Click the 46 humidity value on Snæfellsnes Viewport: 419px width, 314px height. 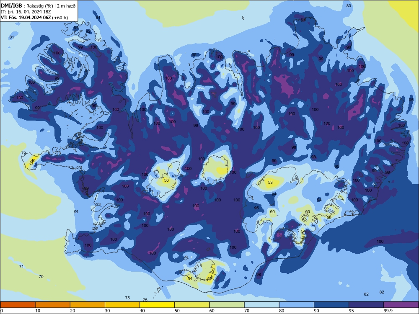pos(33,161)
